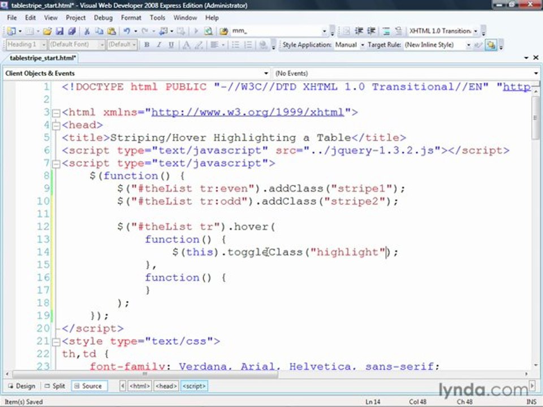Click in the Find search box containing mm_
Screen dimensions: 543x407
point(277,31)
